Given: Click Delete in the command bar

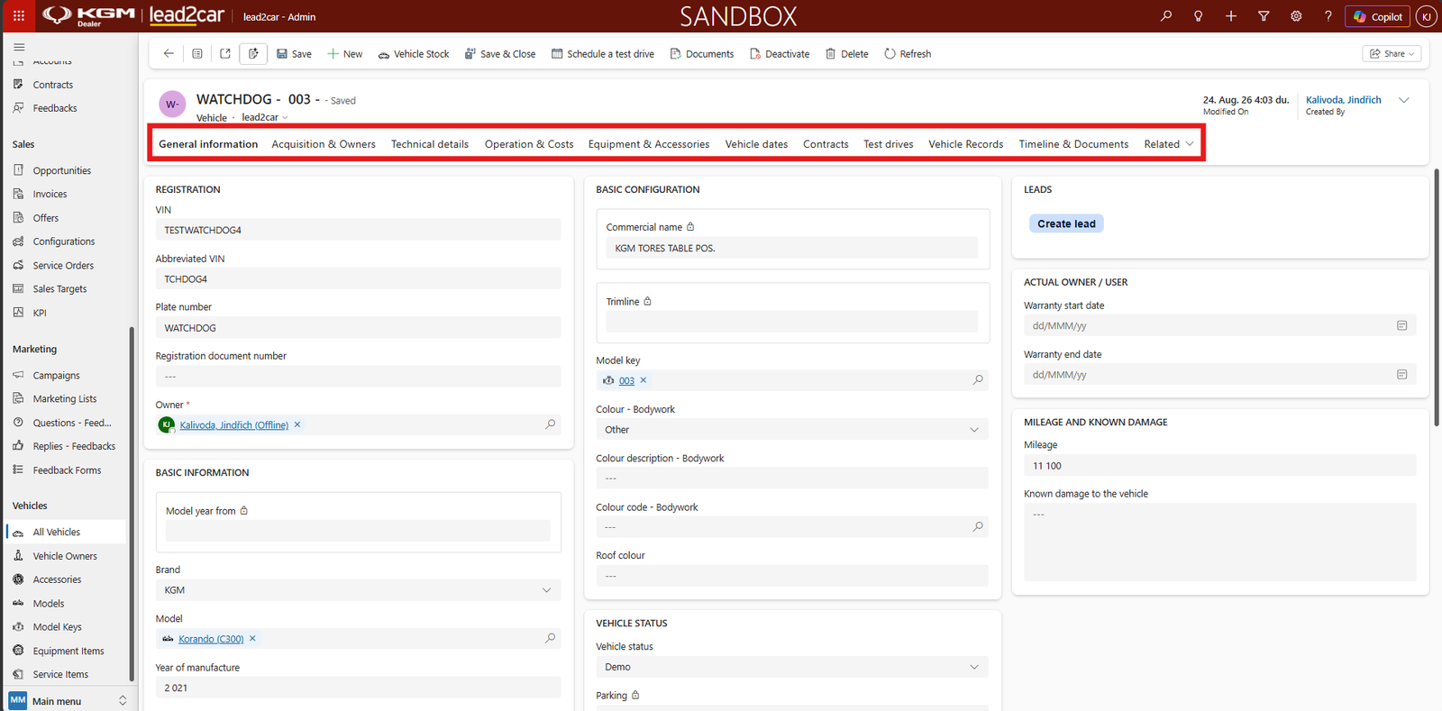Looking at the screenshot, I should [x=847, y=54].
